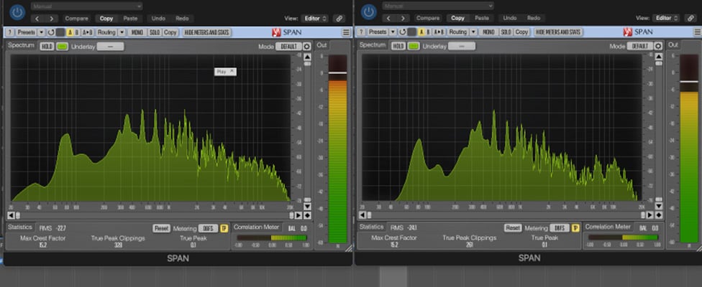
Task: Click the down arrow beside right spectrum display
Action: pyautogui.click(x=659, y=206)
